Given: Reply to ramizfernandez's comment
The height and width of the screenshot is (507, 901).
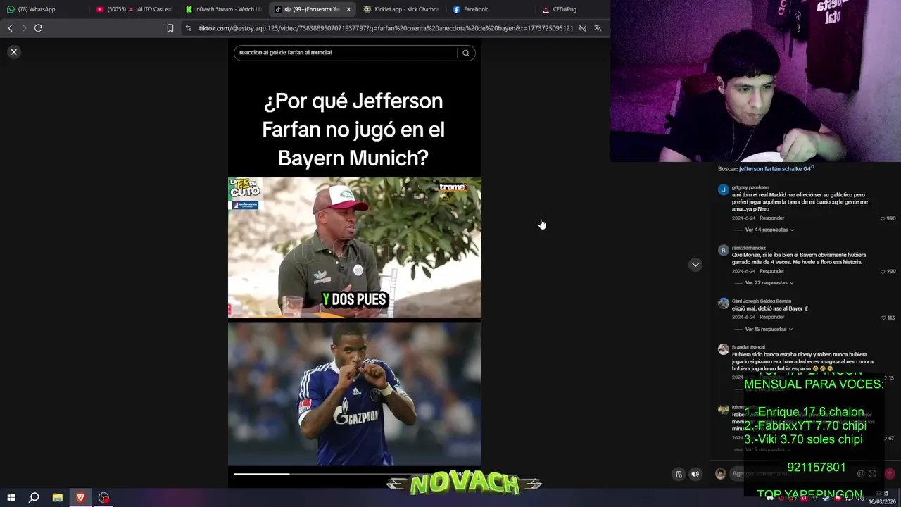Looking at the screenshot, I should (x=771, y=271).
